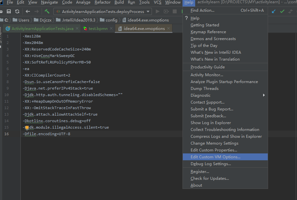Choose Show Log in Explorer
Image resolution: width=297 pixels, height=200 pixels.
[x=225, y=122]
